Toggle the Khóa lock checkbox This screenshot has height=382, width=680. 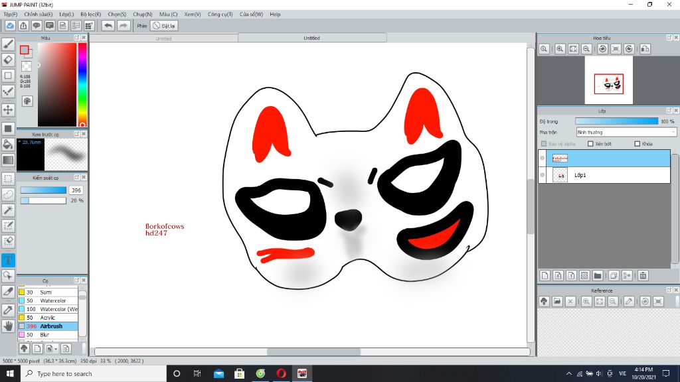click(x=637, y=144)
